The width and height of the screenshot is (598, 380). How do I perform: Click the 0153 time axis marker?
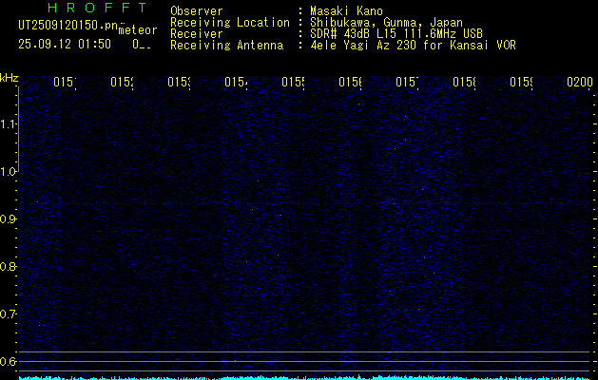(179, 82)
